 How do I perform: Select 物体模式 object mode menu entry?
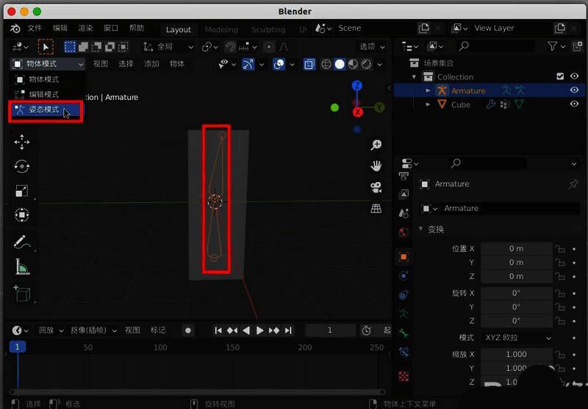[46, 79]
